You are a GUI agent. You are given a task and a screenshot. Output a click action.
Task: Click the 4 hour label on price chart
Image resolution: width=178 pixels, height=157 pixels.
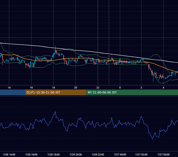(x=163, y=88)
